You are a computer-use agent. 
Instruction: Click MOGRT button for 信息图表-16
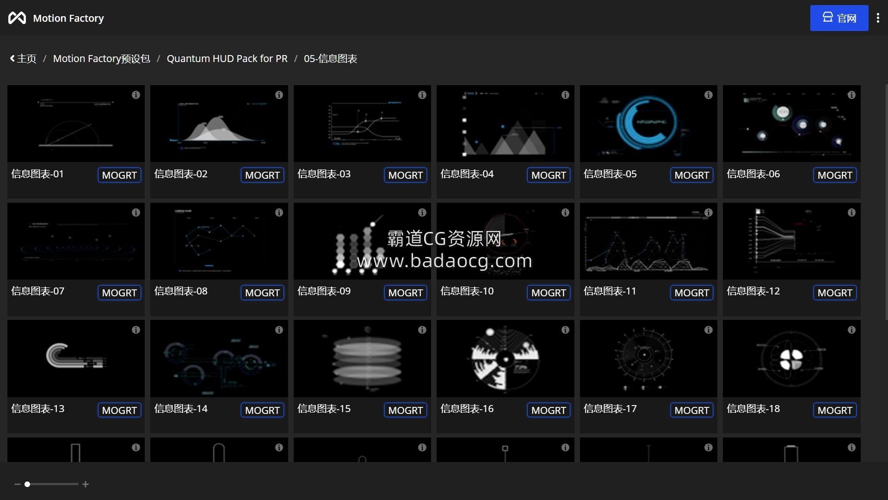[549, 410]
